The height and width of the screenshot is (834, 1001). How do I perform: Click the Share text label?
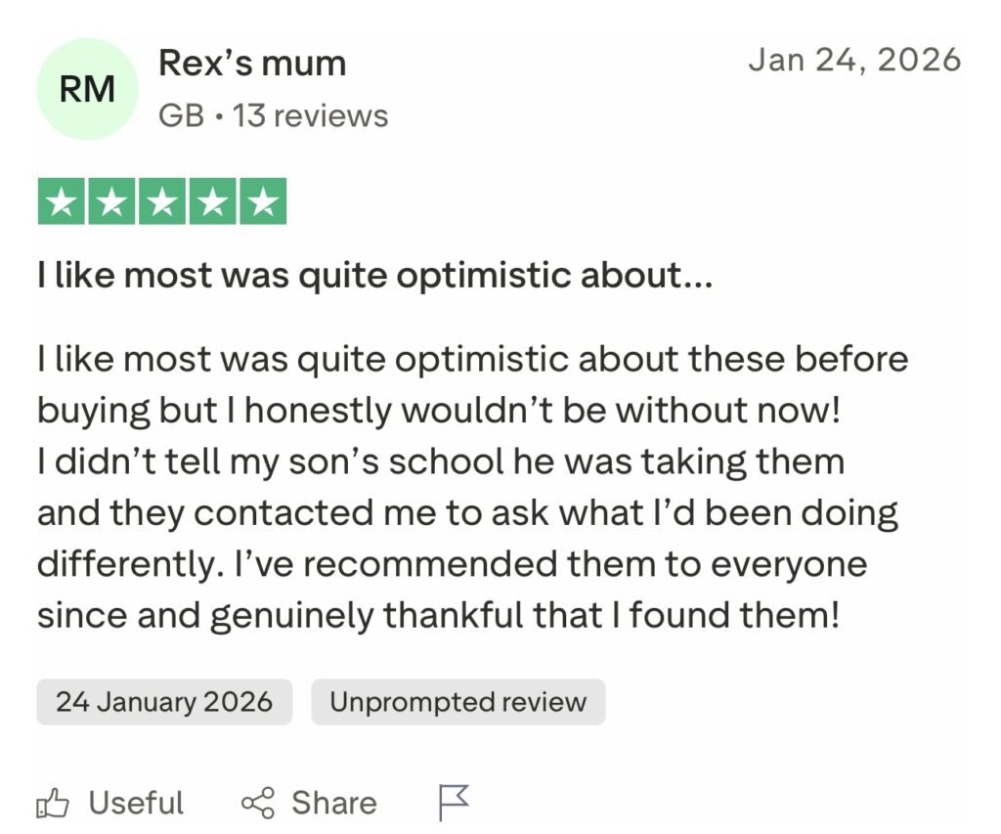[x=333, y=804]
